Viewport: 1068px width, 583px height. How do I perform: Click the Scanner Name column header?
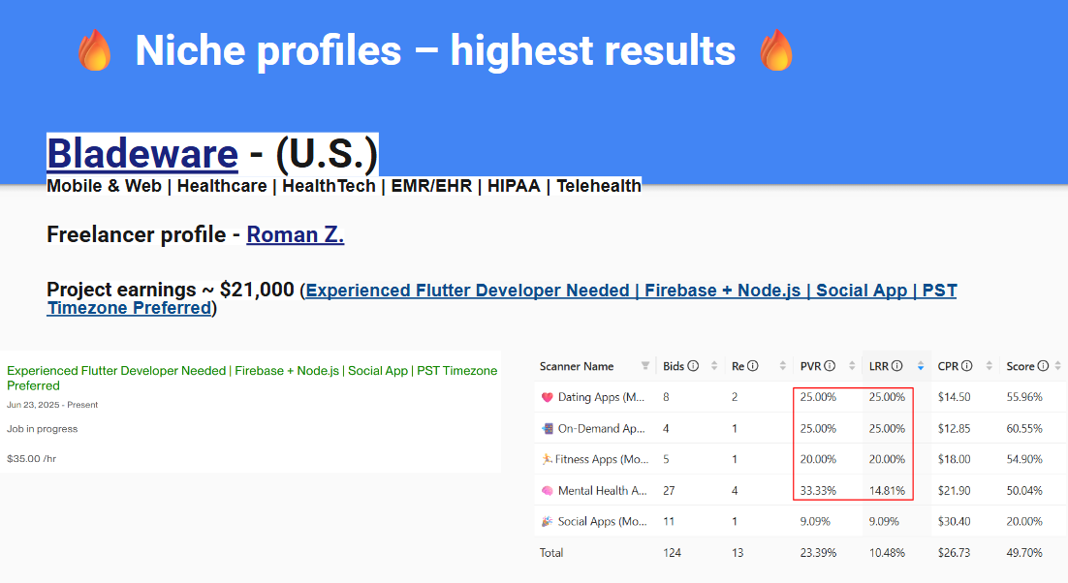577,366
